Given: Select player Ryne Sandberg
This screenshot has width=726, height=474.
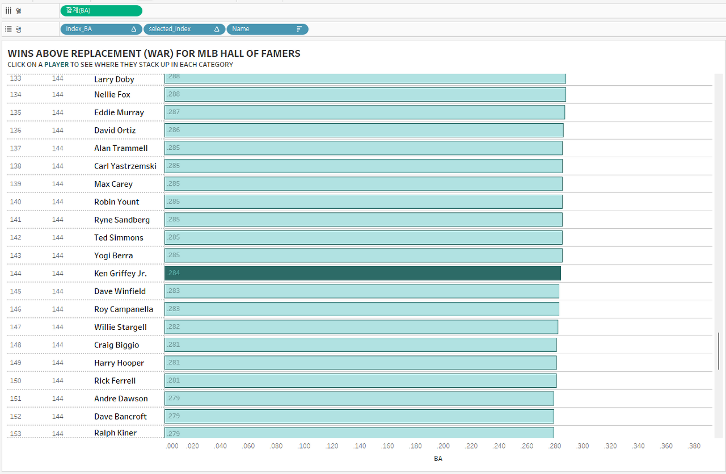Looking at the screenshot, I should pyautogui.click(x=122, y=220).
